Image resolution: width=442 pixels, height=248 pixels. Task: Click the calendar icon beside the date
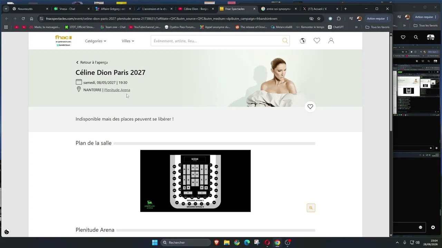tap(79, 82)
